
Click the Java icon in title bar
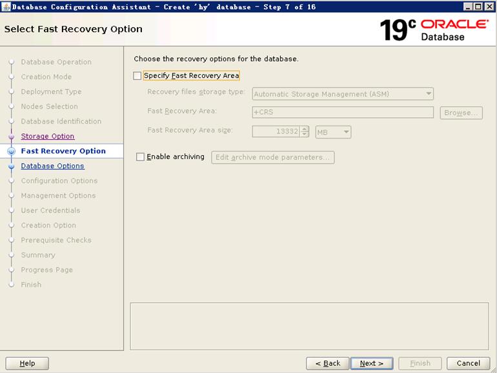tap(6, 6)
